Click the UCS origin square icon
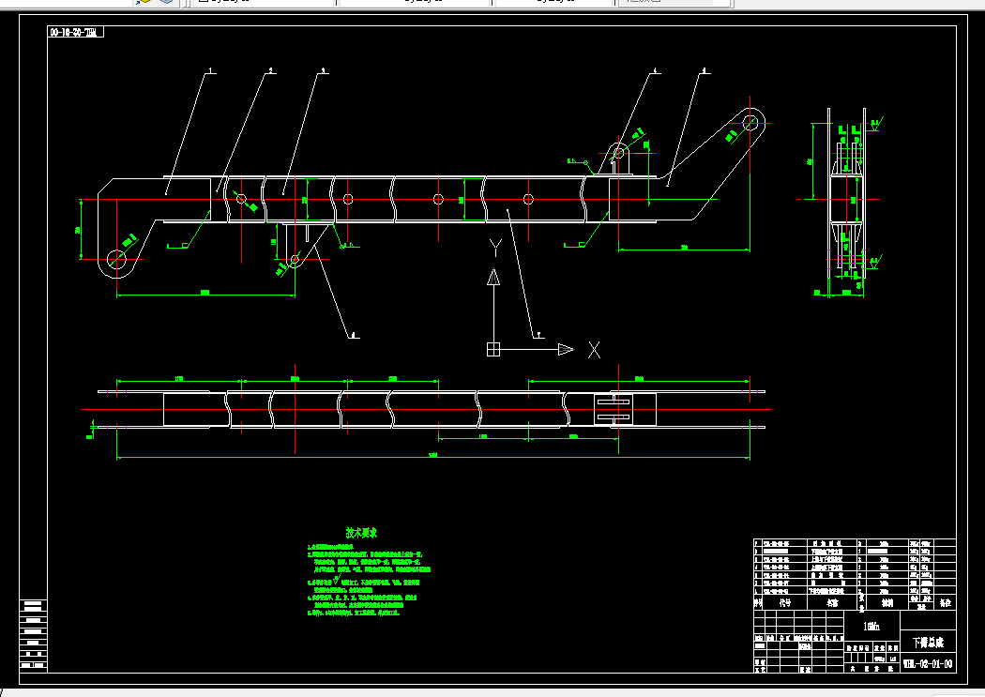 [493, 350]
